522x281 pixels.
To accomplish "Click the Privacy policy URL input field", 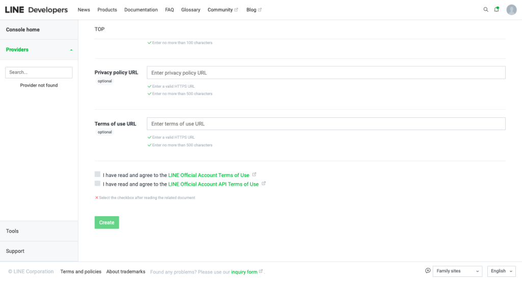I will [x=326, y=73].
